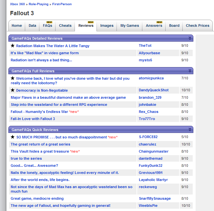The width and height of the screenshot is (214, 211).
Task: View author DandyQuackShot's profile
Action: coord(154,90)
